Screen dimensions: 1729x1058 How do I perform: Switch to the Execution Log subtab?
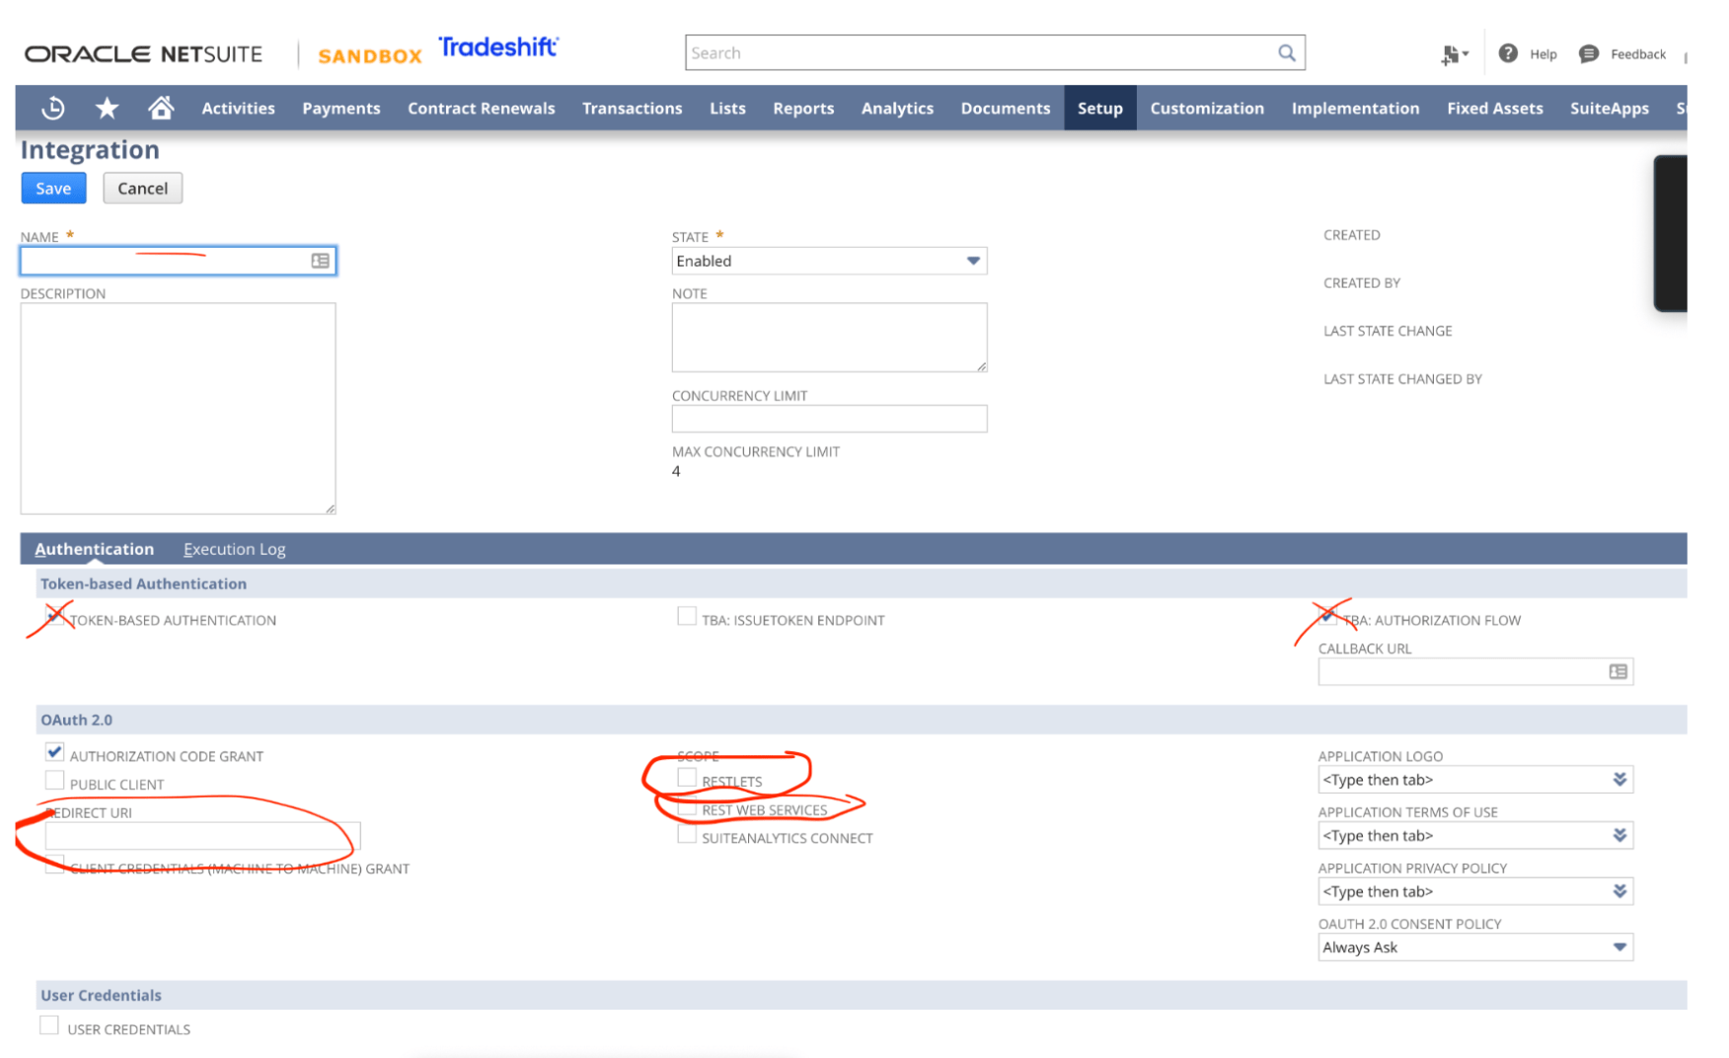(x=234, y=549)
